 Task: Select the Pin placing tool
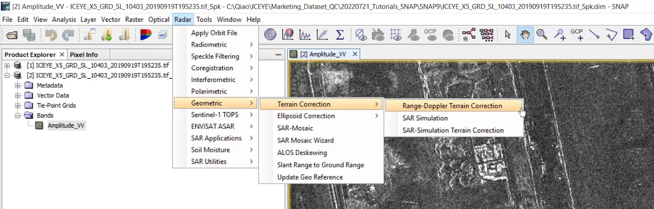559,35
